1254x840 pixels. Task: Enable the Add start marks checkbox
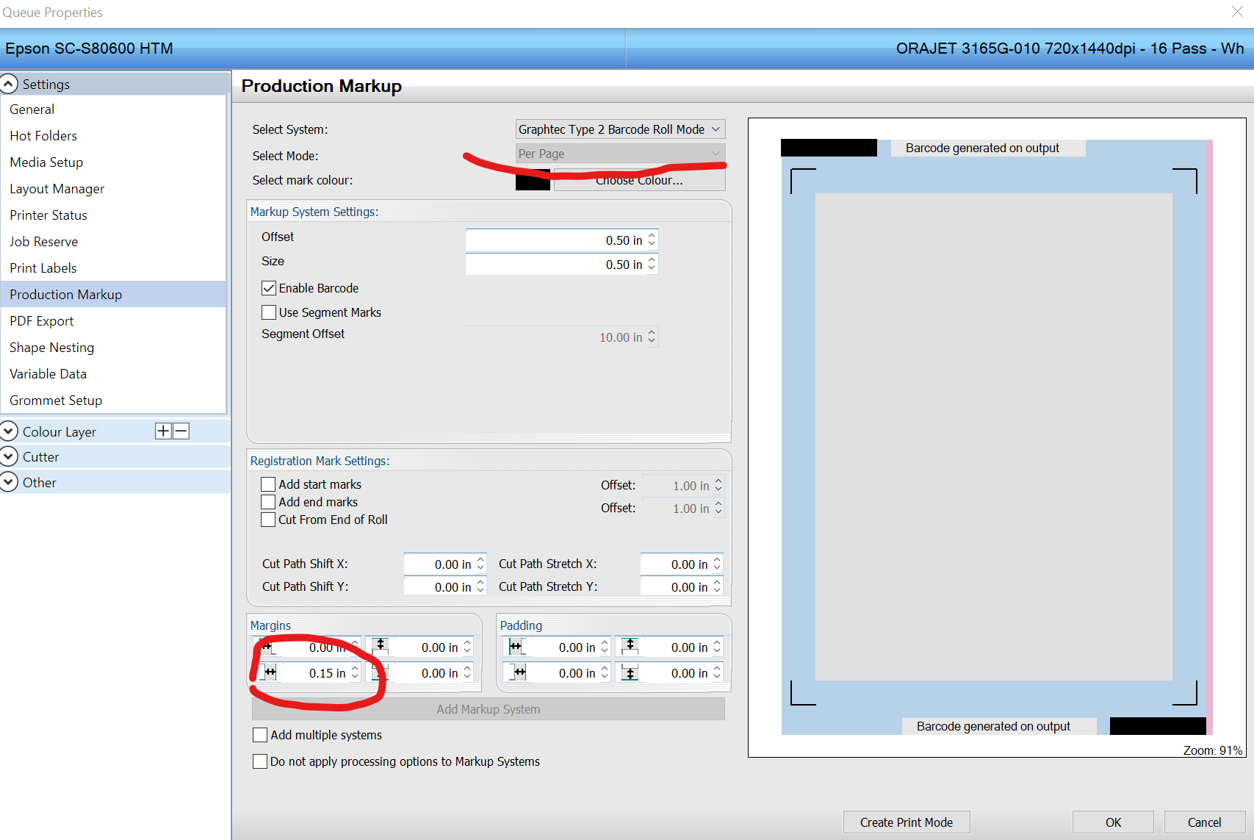[268, 484]
